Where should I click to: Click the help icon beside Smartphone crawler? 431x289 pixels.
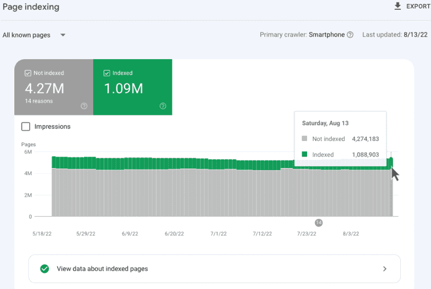pyautogui.click(x=350, y=35)
